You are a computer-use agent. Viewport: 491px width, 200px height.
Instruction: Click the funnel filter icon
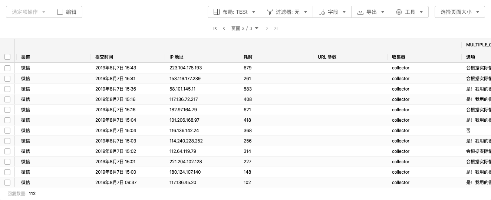click(270, 12)
